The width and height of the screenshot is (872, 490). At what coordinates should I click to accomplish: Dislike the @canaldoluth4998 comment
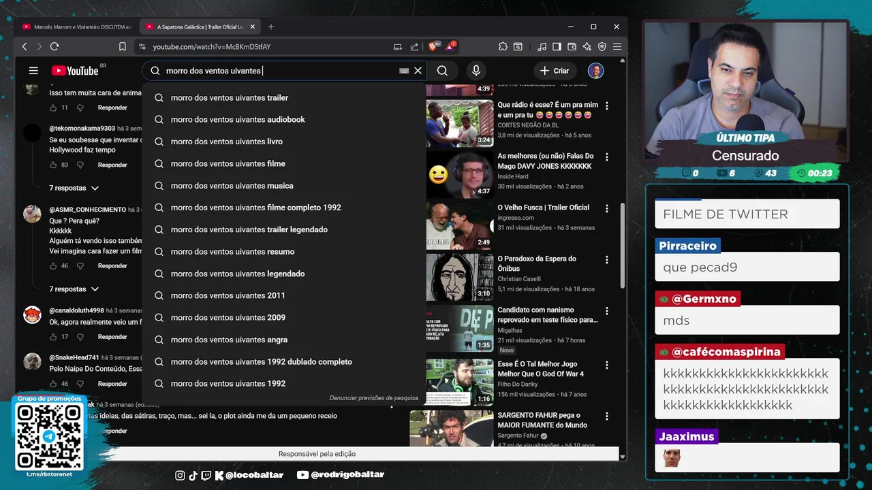[80, 336]
